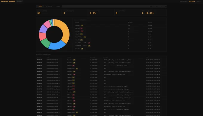Click the 0 (0.0%) stat value
203x116 pixels.
point(148,13)
